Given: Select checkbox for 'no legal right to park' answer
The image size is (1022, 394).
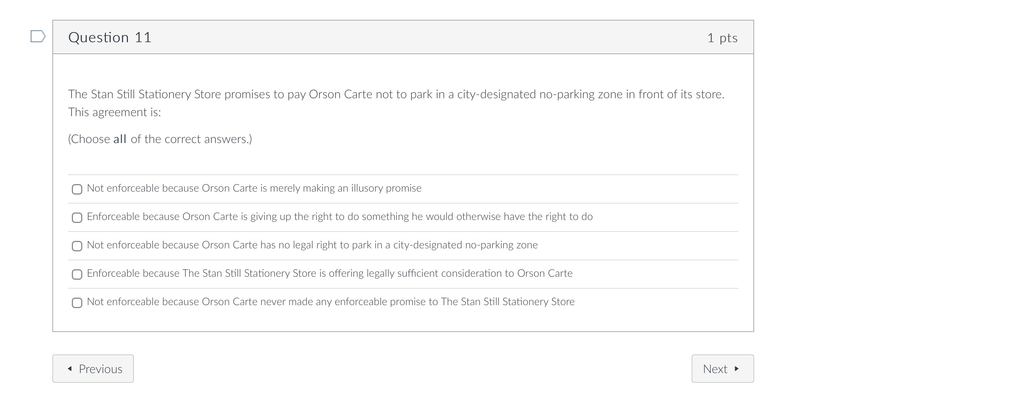Looking at the screenshot, I should [77, 246].
